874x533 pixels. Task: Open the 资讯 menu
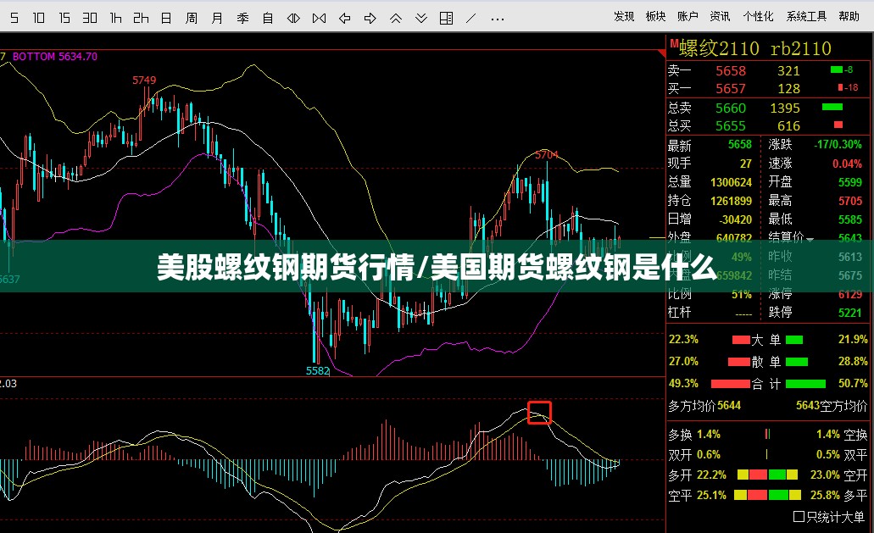pyautogui.click(x=720, y=16)
